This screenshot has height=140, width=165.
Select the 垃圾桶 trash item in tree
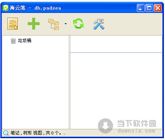coord(21,41)
